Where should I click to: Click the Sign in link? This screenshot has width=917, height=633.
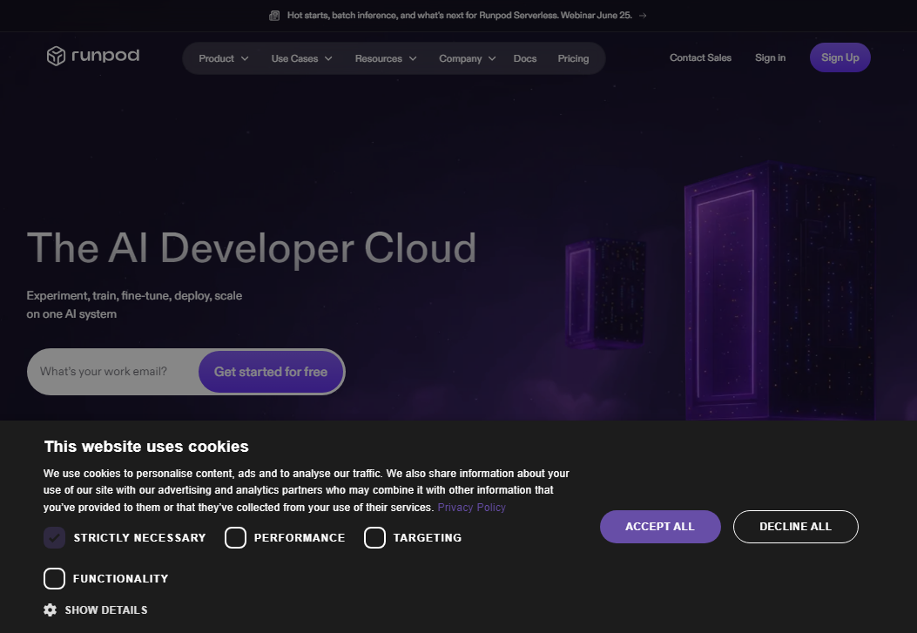[x=770, y=57]
